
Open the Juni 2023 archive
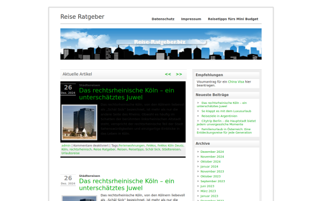coord(207,186)
